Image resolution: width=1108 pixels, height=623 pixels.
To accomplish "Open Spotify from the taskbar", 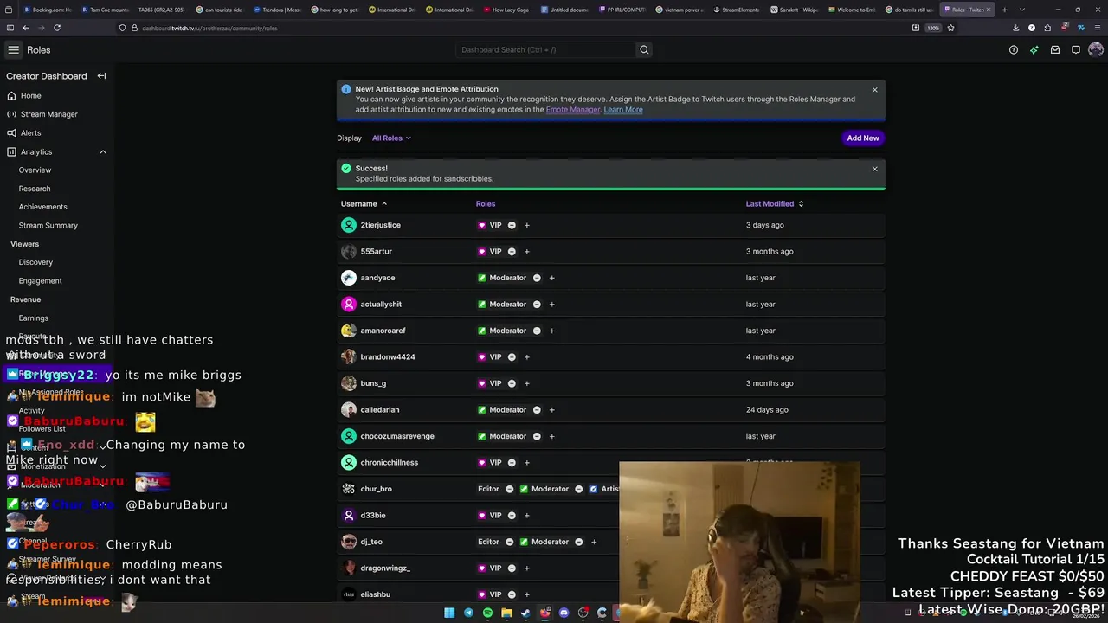I will pos(487,613).
